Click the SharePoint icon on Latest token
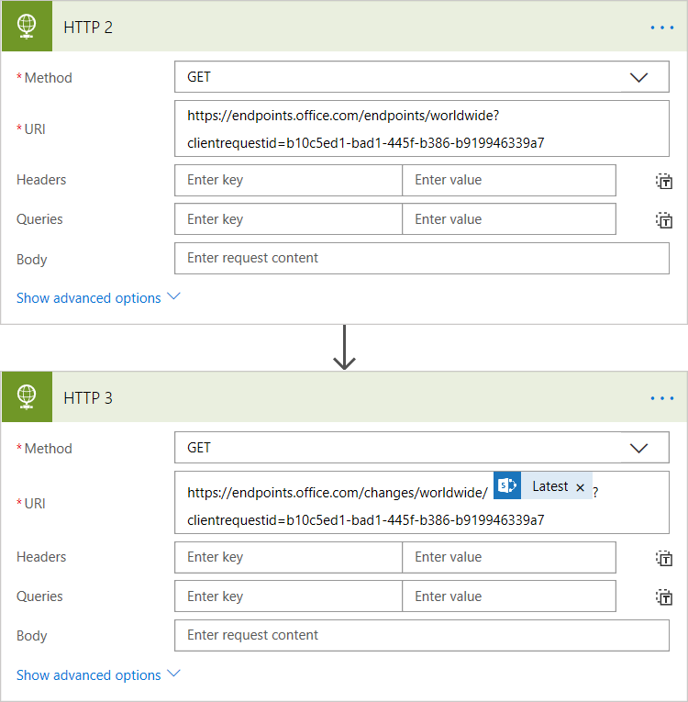688x702 pixels. coord(507,486)
